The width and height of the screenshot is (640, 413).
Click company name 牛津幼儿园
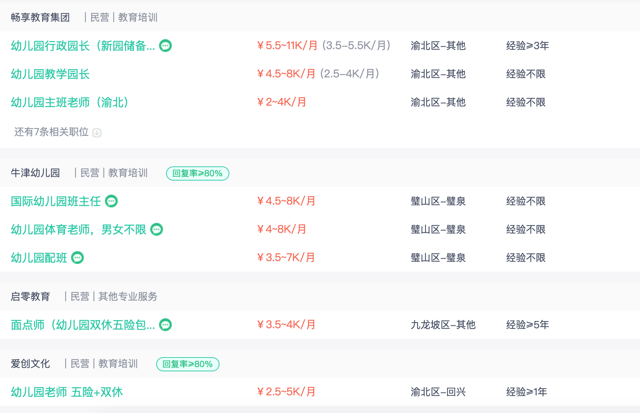coord(35,173)
